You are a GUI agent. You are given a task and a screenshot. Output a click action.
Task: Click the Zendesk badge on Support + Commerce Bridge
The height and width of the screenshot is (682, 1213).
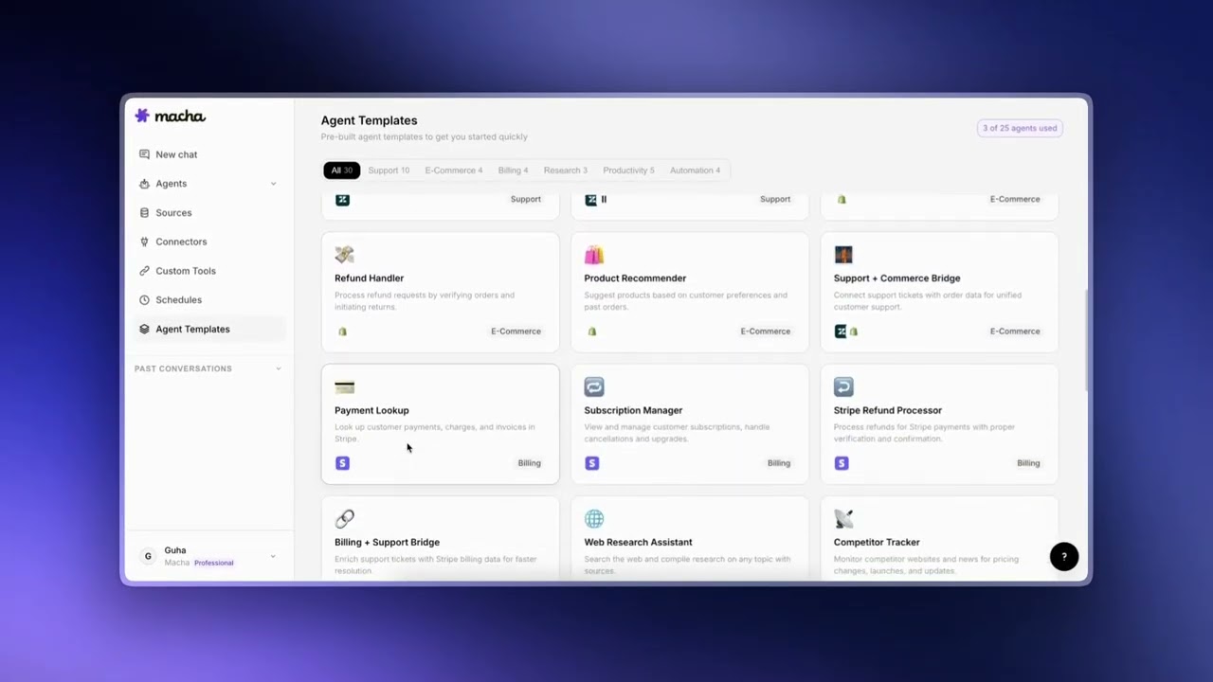point(841,332)
